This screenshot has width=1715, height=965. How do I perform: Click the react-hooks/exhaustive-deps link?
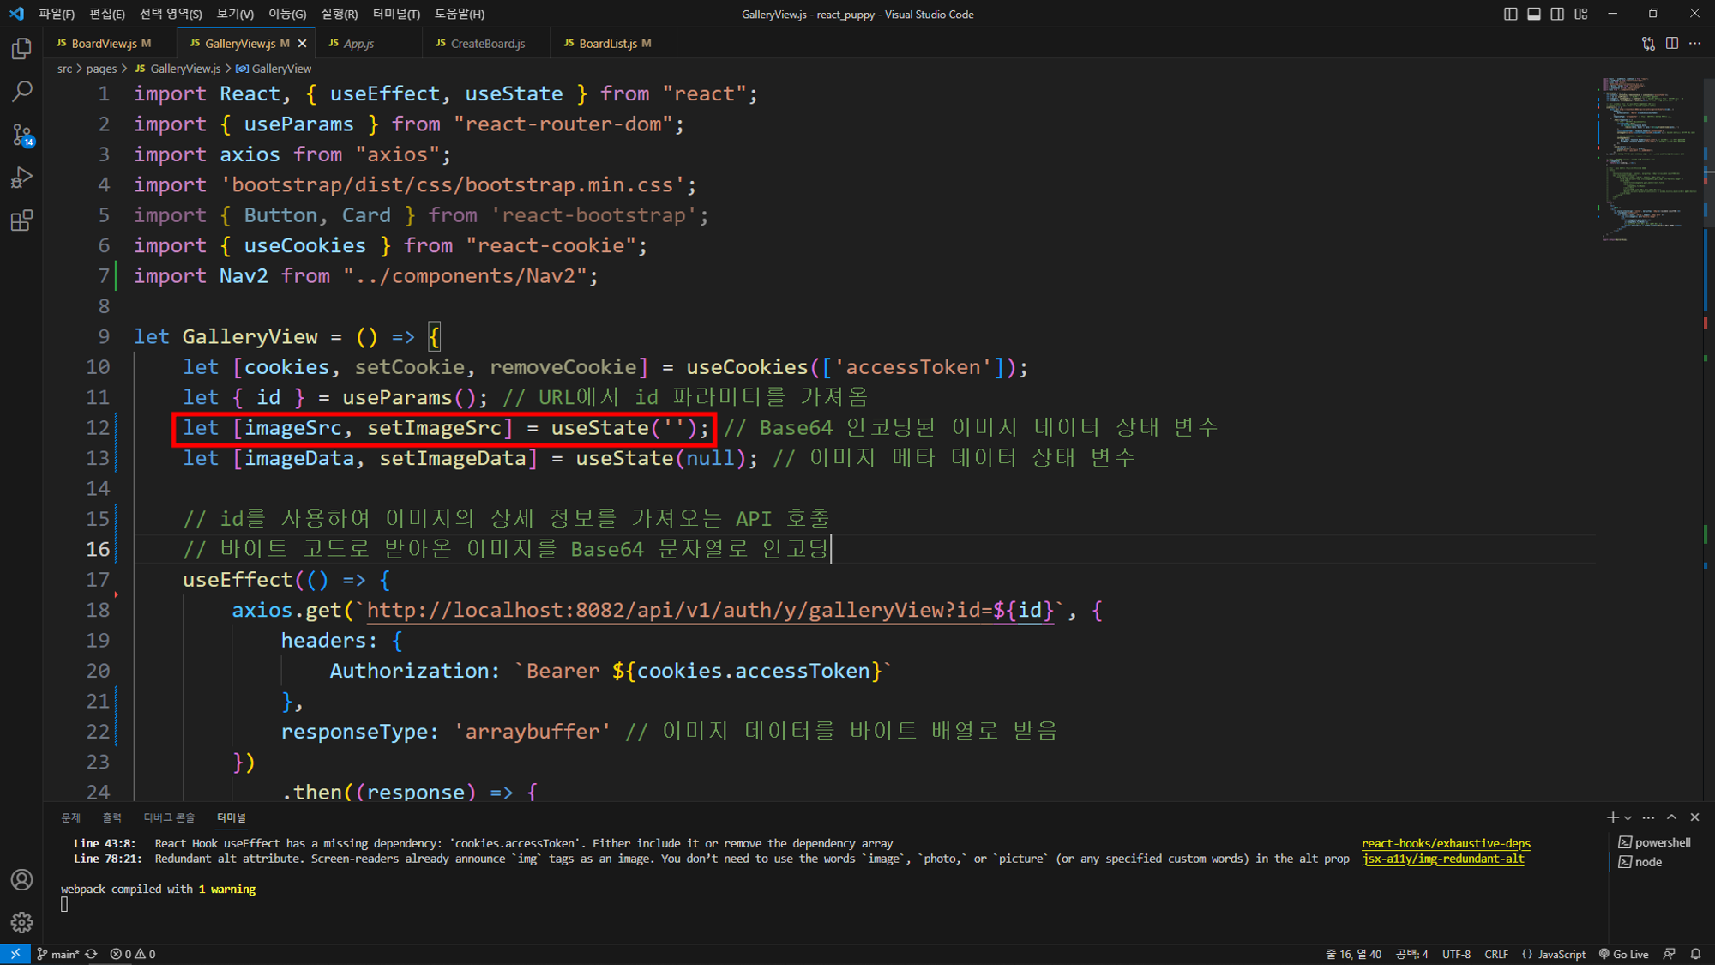1445,843
